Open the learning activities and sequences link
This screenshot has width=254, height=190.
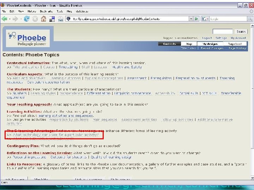click(x=66, y=116)
